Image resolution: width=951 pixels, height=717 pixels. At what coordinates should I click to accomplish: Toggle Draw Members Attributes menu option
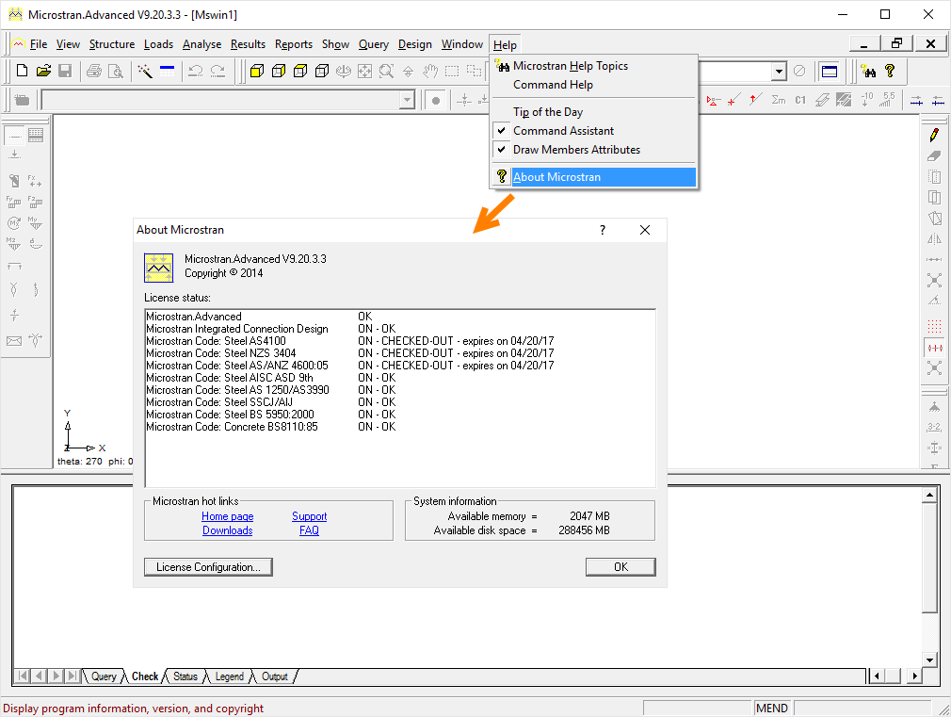(x=594, y=150)
